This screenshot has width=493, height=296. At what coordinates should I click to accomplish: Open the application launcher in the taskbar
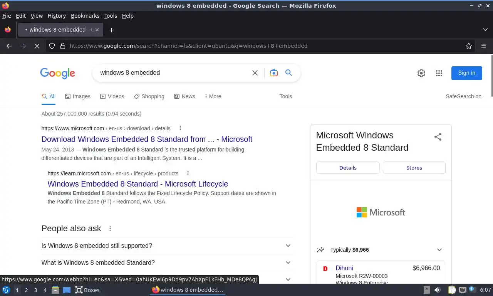click(6, 290)
